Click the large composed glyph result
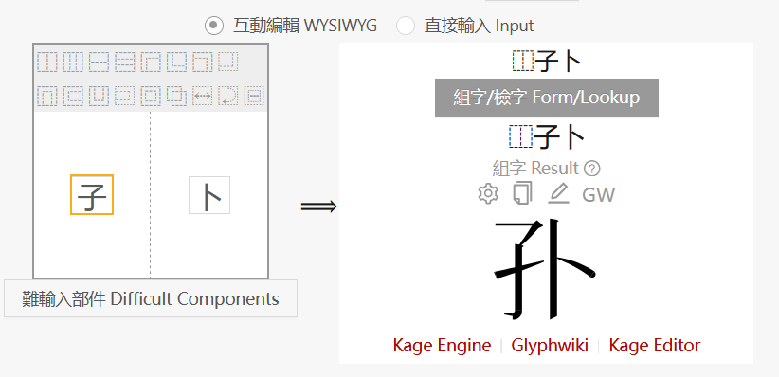Screen dimensions: 779x377 tap(546, 268)
